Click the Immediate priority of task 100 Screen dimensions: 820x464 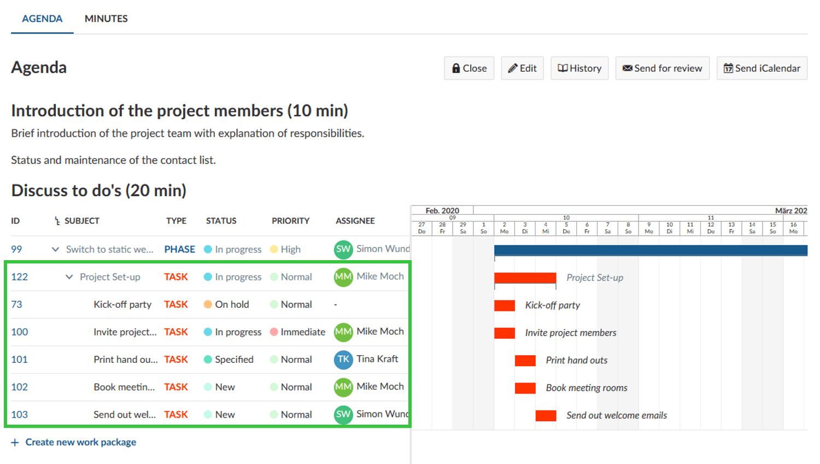(x=302, y=332)
